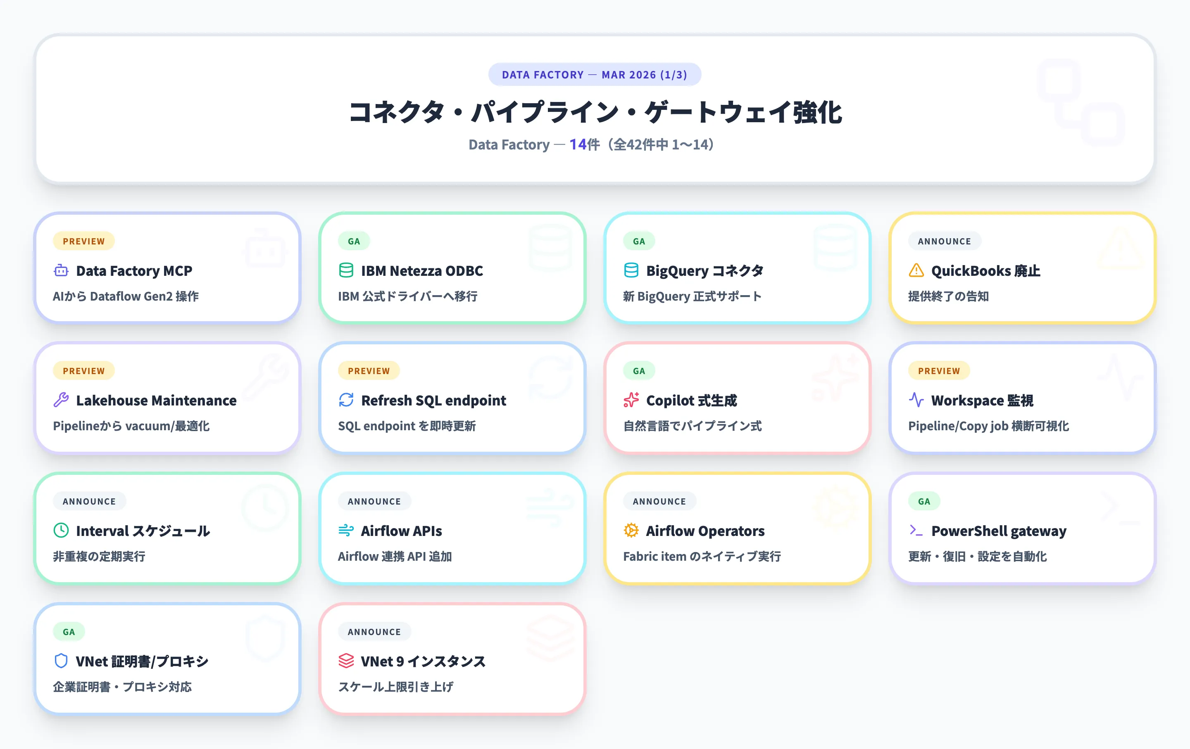This screenshot has height=749, width=1190.
Task: Click the VNet 9 インスタンス stack icon
Action: pos(346,661)
